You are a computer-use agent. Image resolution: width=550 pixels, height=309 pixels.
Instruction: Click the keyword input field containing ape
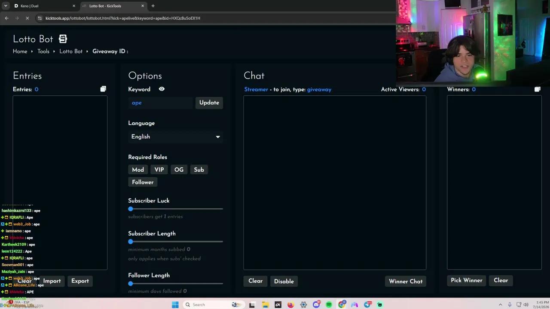pos(161,103)
